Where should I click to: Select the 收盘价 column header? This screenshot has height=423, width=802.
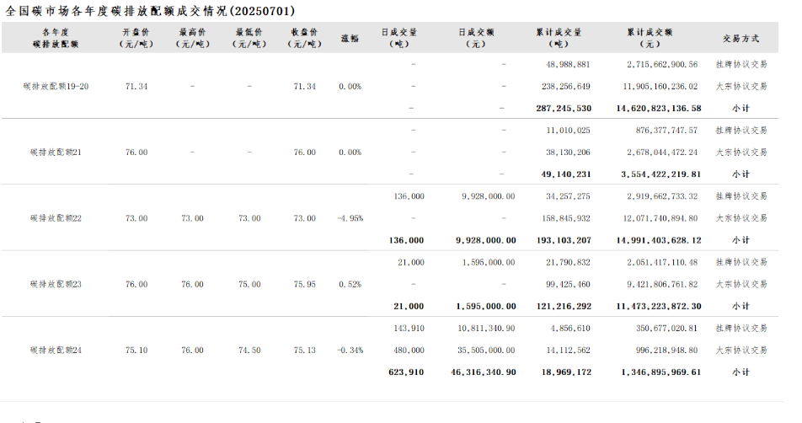[304, 38]
